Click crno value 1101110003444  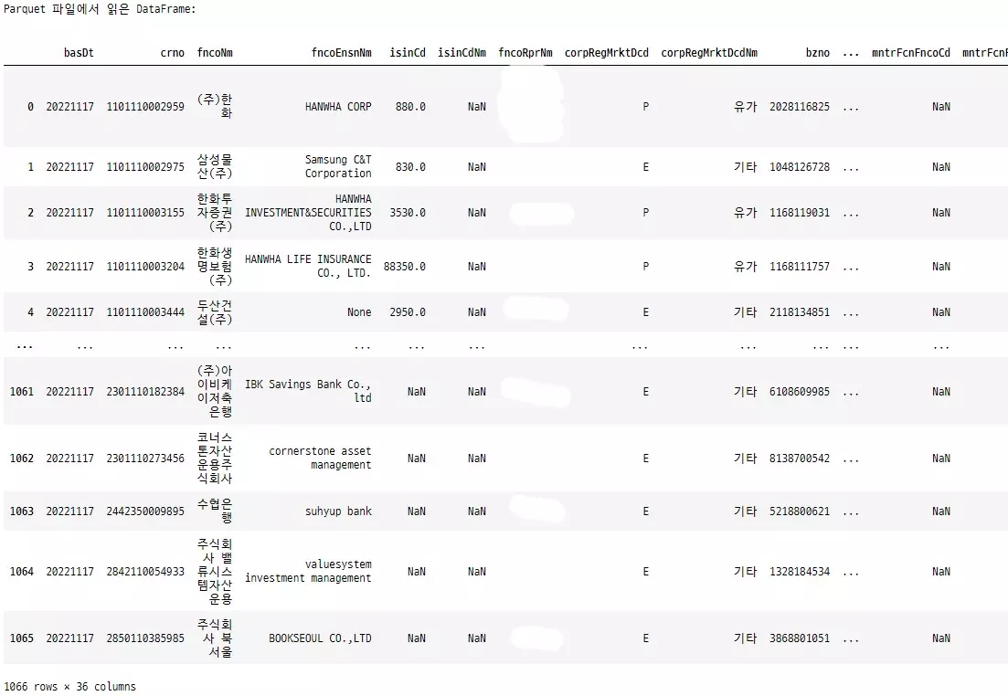(144, 312)
